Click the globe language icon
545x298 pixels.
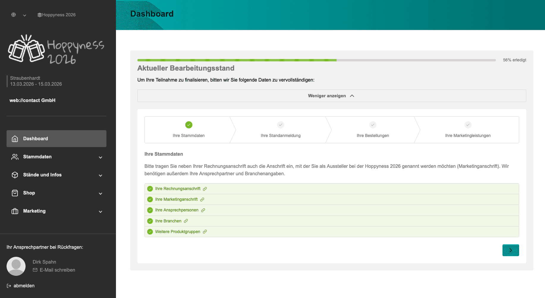pos(13,15)
